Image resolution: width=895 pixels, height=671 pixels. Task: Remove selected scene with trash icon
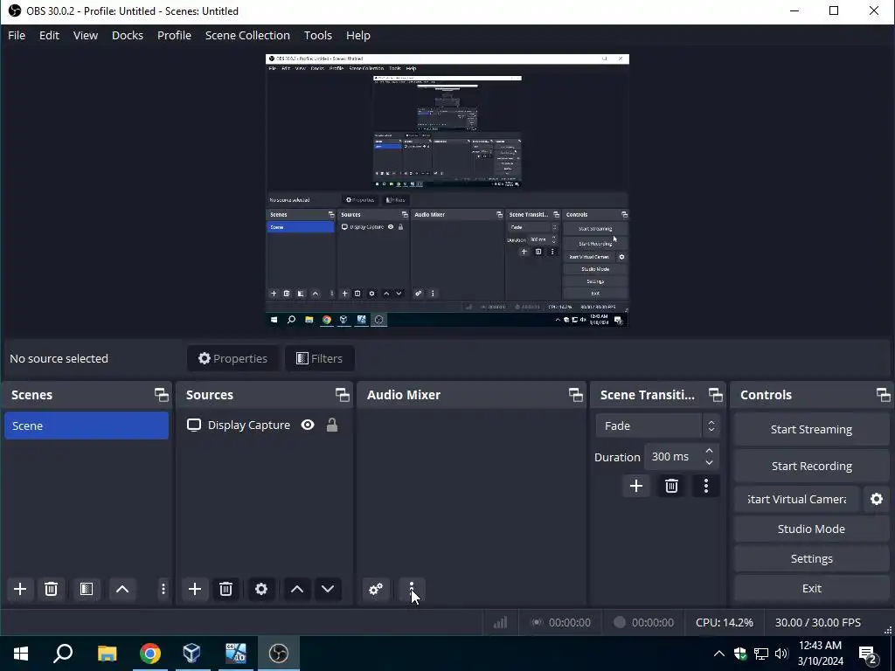(51, 589)
